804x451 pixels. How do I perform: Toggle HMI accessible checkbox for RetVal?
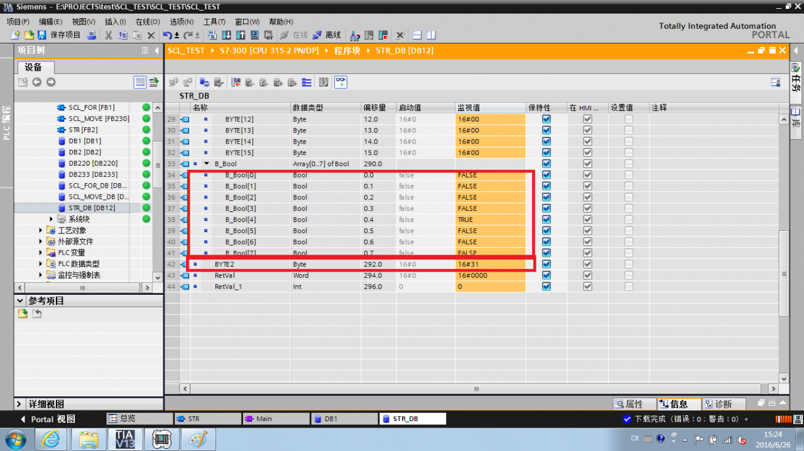coord(587,275)
